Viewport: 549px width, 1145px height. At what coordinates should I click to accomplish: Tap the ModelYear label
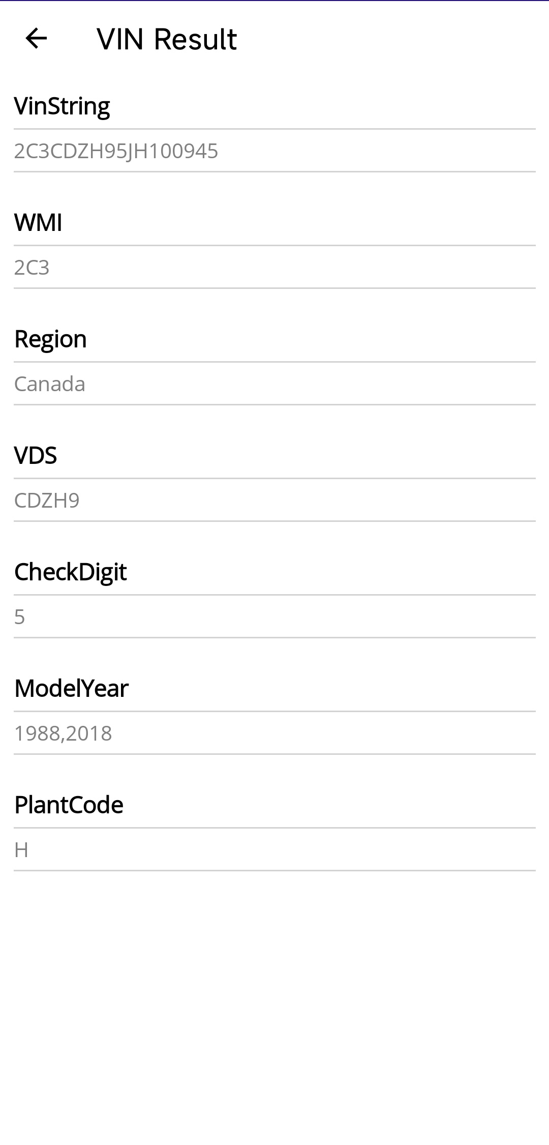coord(72,688)
